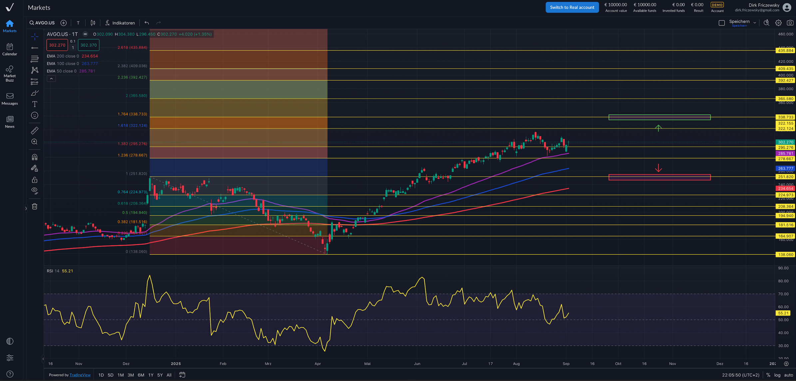The image size is (796, 381).
Task: Open the TradingView link
Action: [80, 375]
